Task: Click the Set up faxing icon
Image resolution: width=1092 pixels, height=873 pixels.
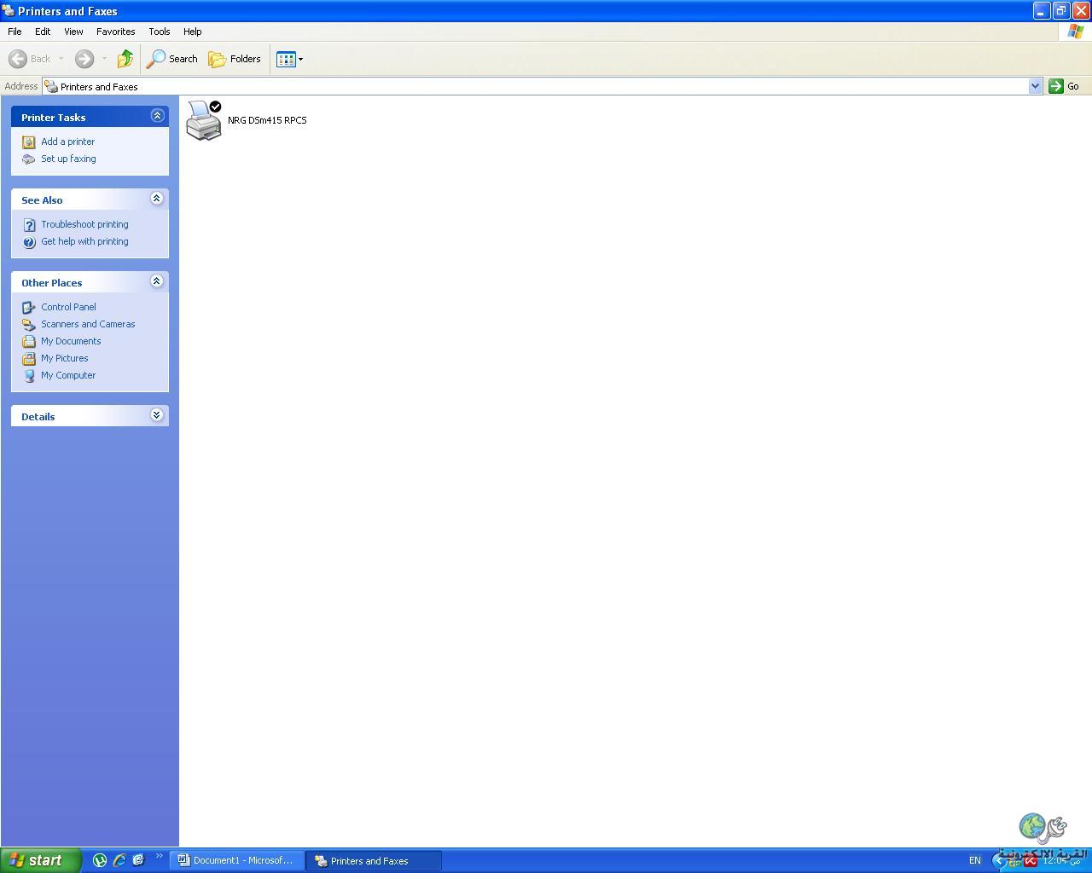Action: pos(29,159)
